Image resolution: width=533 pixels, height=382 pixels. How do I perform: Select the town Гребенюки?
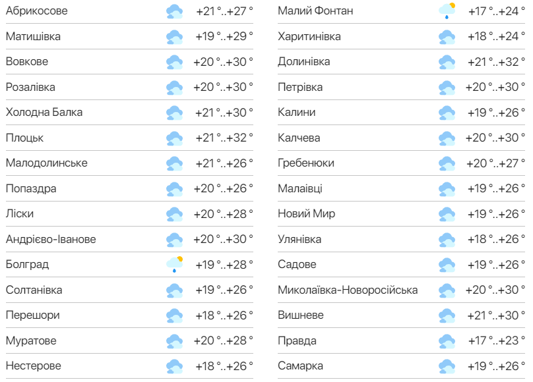coord(303,163)
